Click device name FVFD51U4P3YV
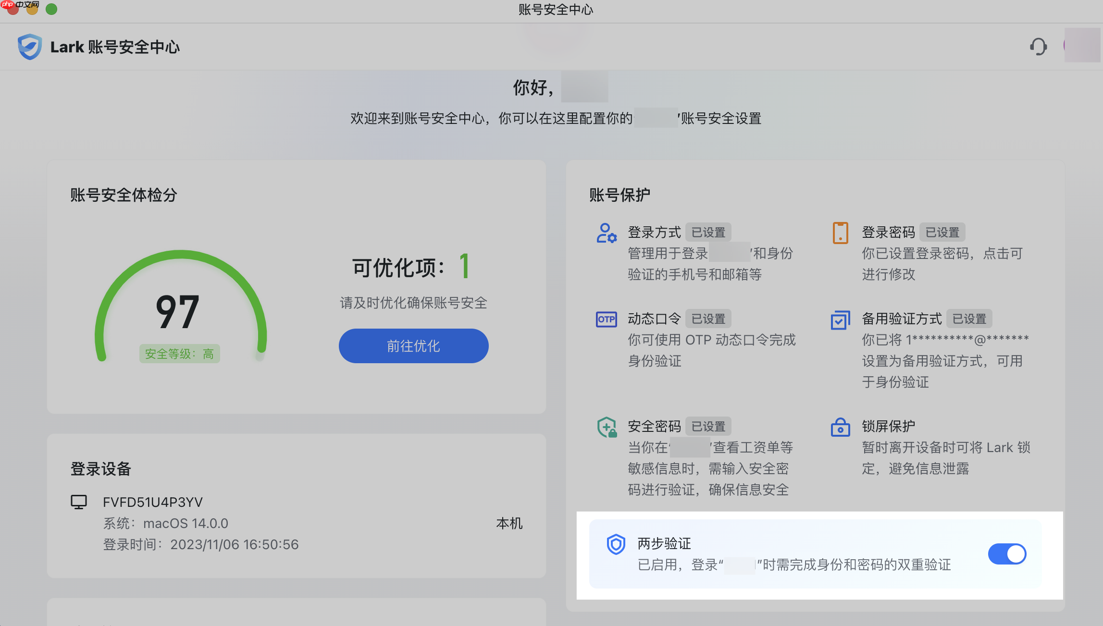Viewport: 1103px width, 626px height. [x=153, y=502]
